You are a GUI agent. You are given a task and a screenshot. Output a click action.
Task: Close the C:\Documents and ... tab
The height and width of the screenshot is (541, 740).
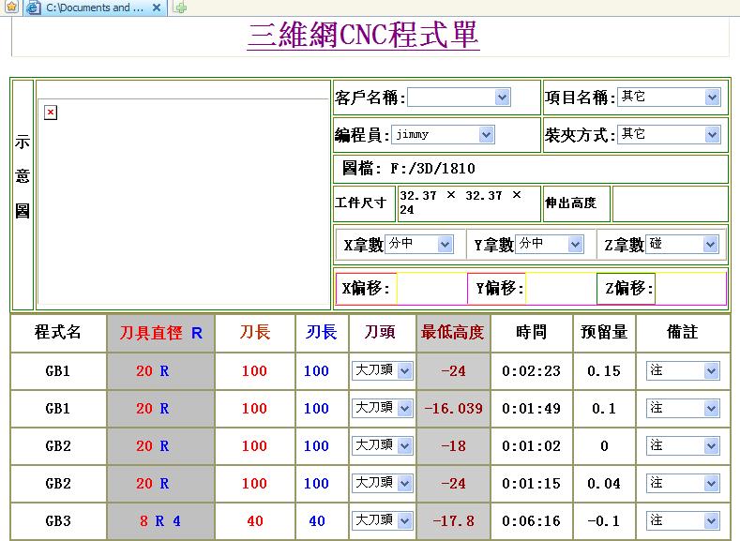tap(157, 8)
